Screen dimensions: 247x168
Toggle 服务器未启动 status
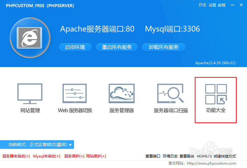tap(16, 156)
